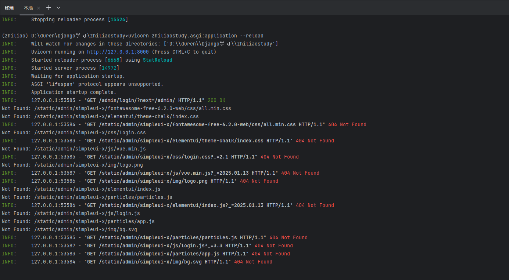Image resolution: width=509 pixels, height=280 pixels.
Task: Click the 200 OK status
Action: 216,100
